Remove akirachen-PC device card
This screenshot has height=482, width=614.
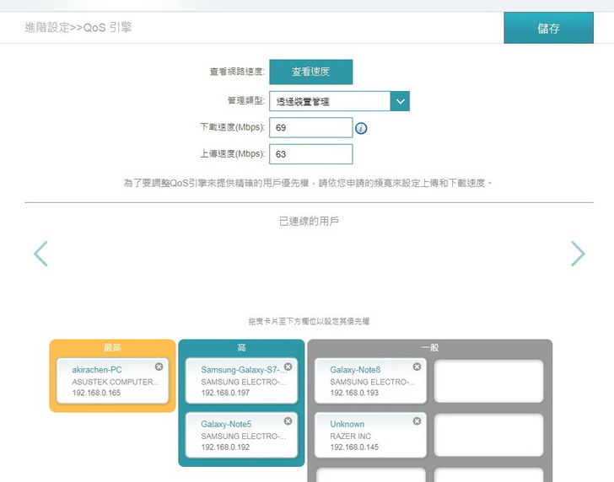click(x=159, y=367)
